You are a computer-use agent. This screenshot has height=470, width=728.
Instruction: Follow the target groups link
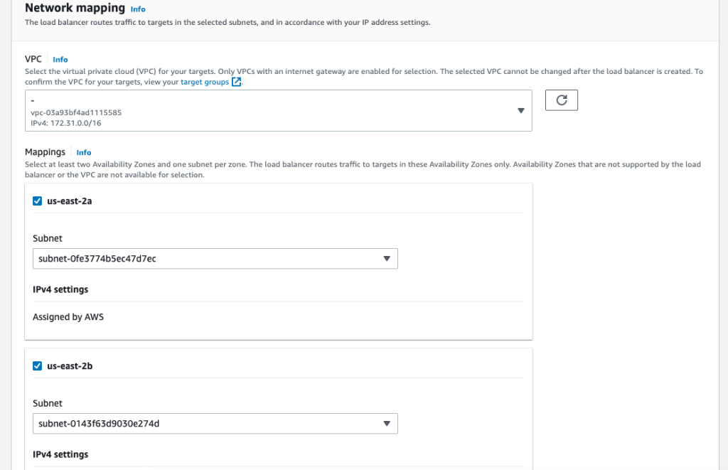click(205, 82)
